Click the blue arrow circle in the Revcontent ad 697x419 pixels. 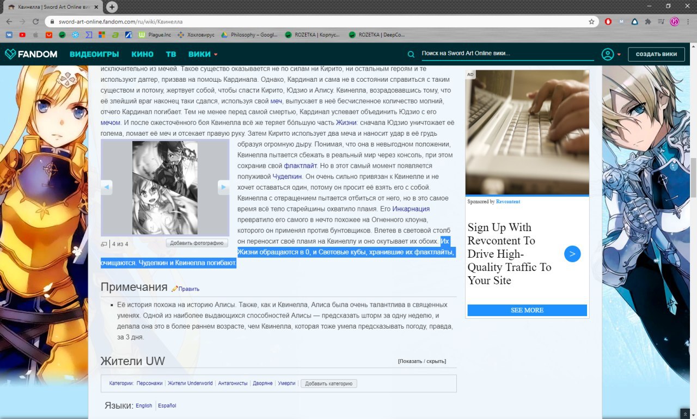point(572,254)
